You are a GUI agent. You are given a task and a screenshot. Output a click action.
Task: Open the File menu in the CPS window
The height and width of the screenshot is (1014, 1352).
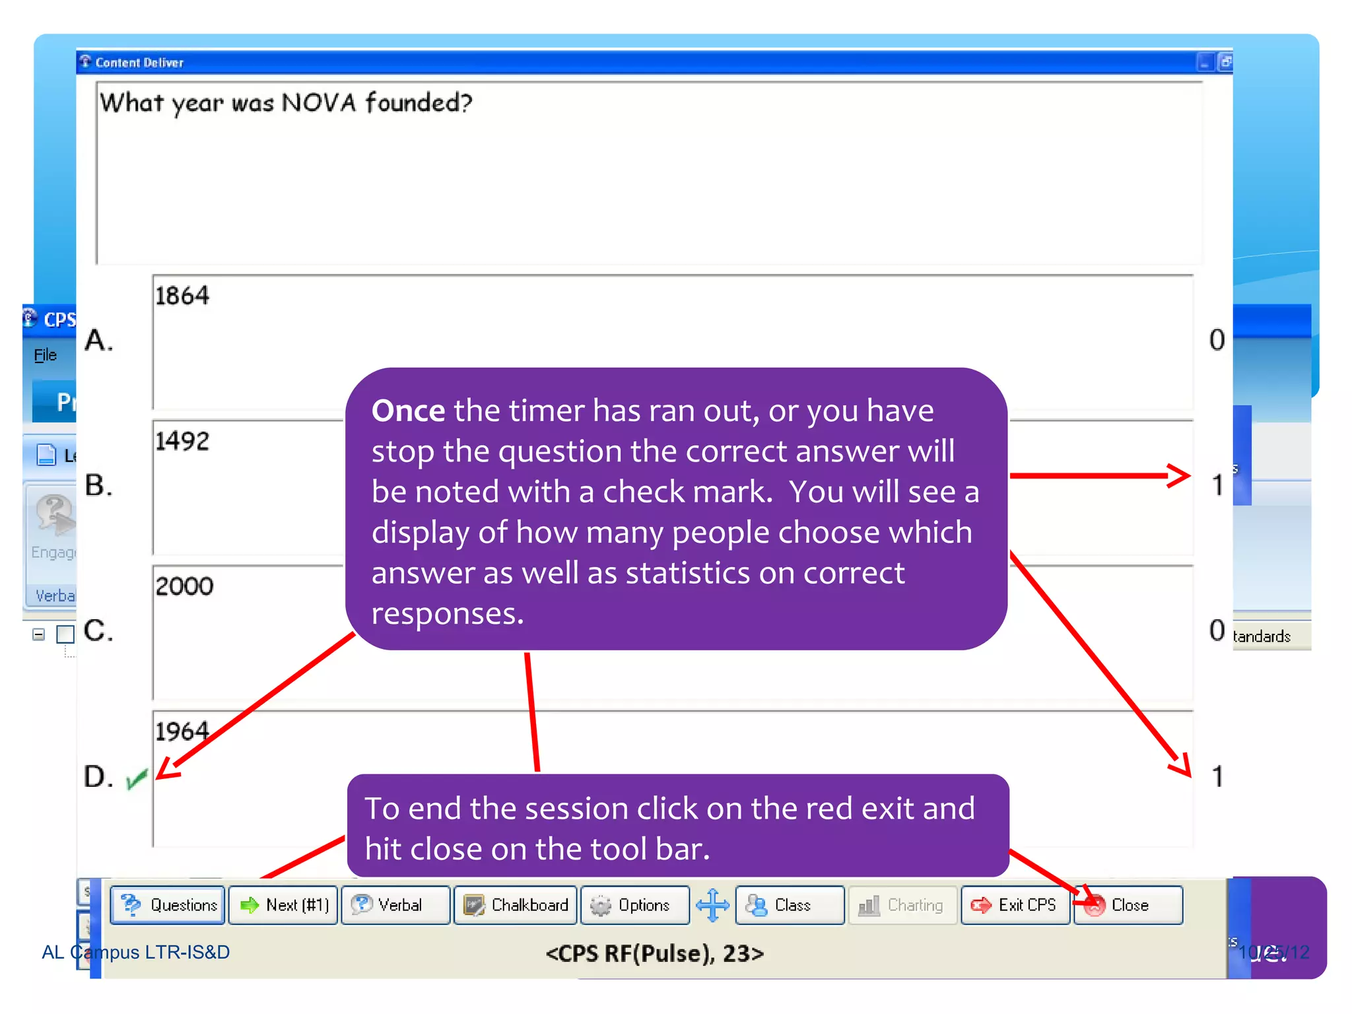click(x=45, y=355)
